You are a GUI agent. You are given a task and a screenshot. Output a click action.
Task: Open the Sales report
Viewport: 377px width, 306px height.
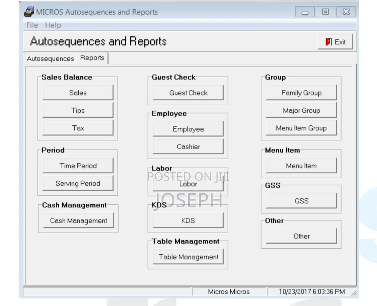pyautogui.click(x=78, y=93)
